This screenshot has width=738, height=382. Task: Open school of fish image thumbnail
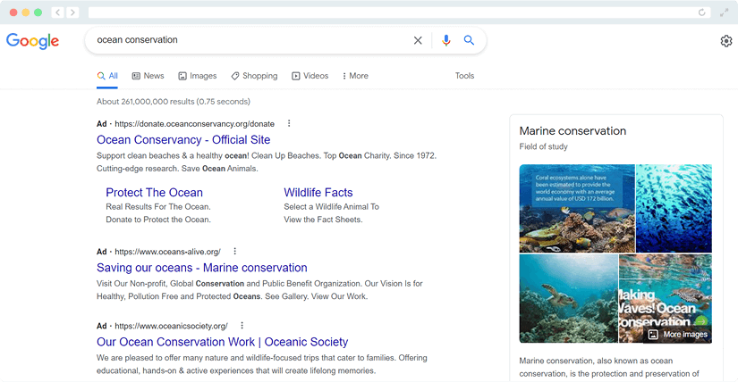pyautogui.click(x=674, y=208)
